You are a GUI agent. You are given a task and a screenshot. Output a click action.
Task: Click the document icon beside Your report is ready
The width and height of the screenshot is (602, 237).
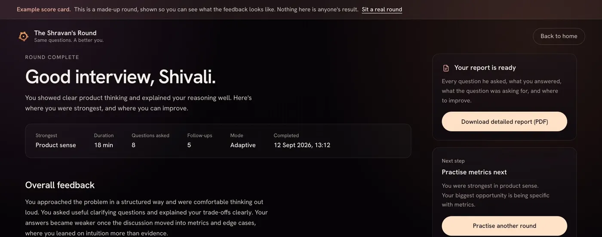pos(446,68)
